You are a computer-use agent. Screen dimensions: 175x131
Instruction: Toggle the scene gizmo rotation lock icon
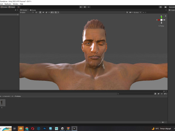tap(166, 16)
